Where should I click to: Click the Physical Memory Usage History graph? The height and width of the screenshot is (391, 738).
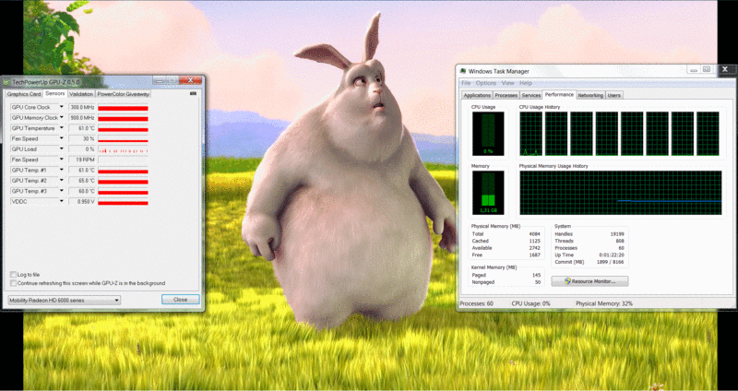click(x=620, y=193)
